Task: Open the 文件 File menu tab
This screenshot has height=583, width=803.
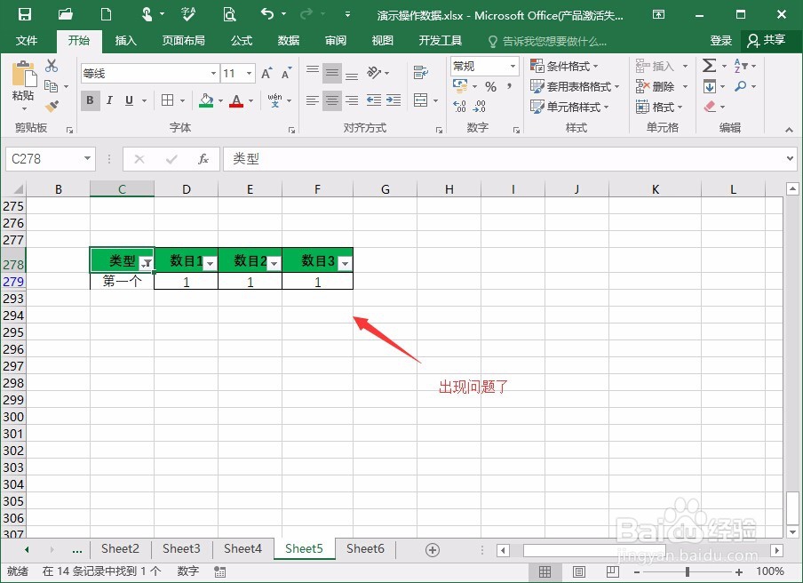Action: point(27,41)
